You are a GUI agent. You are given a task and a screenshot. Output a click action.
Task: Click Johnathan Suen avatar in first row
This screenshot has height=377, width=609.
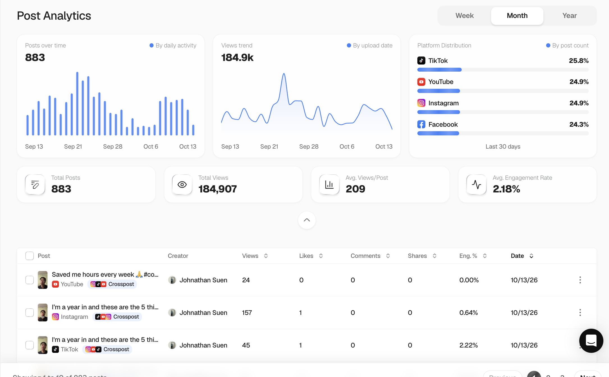tap(172, 280)
